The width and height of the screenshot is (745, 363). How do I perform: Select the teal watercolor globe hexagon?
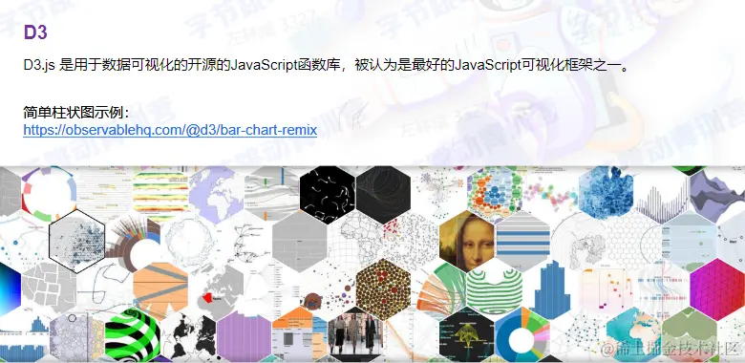[633, 335]
